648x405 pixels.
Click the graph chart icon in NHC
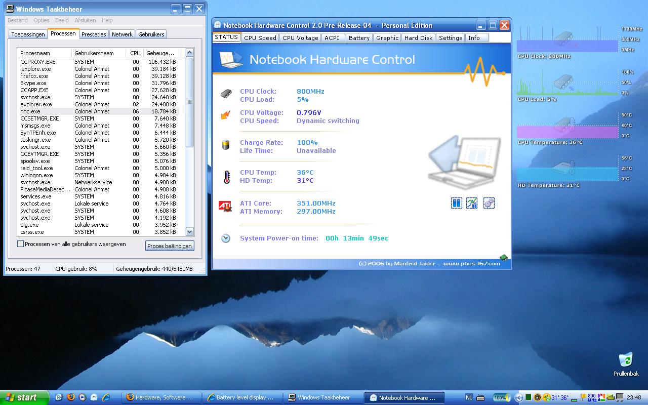coord(472,203)
